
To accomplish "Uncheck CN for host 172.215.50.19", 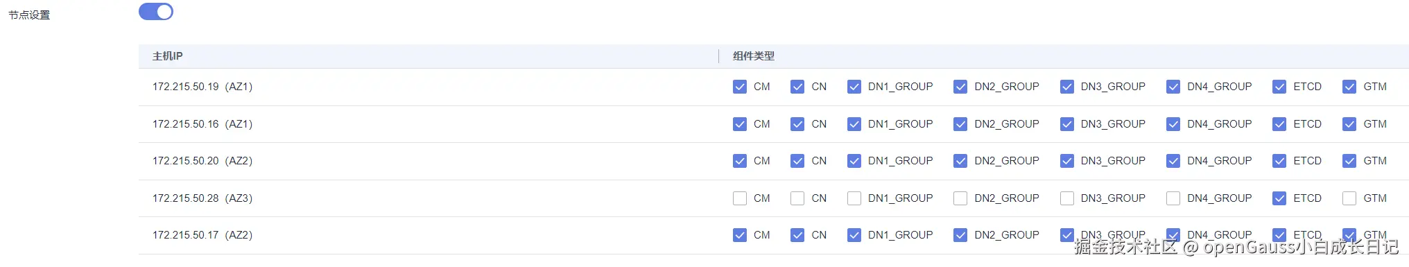I will [797, 87].
